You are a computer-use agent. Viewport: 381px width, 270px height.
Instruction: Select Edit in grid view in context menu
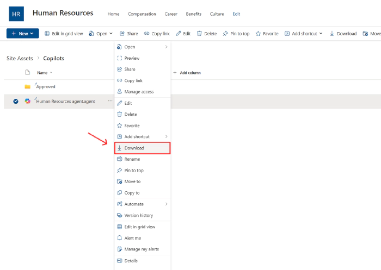pyautogui.click(x=143, y=227)
